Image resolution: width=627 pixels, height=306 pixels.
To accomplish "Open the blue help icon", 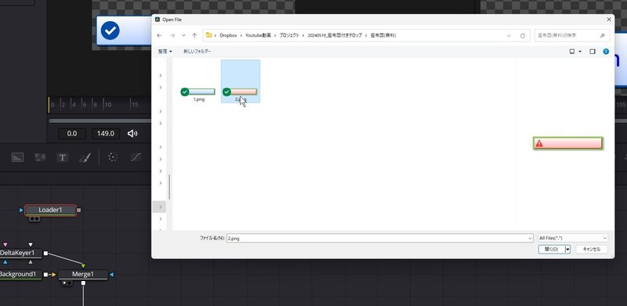I will pos(606,52).
